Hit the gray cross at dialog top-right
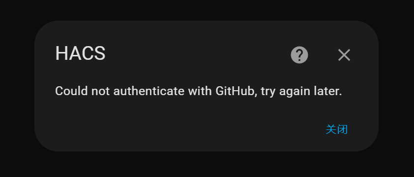This screenshot has height=177, width=414. [x=344, y=55]
